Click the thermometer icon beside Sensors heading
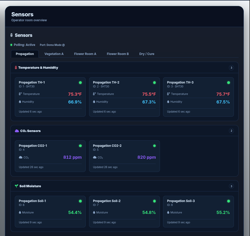250x236 pixels. (11, 35)
